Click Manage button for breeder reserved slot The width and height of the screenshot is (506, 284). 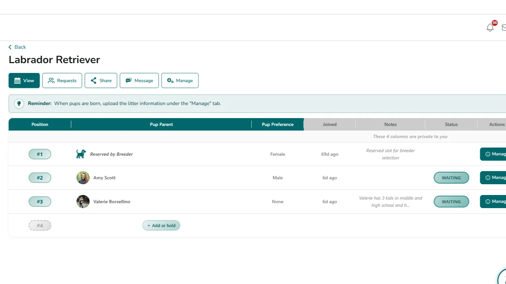pyautogui.click(x=494, y=154)
